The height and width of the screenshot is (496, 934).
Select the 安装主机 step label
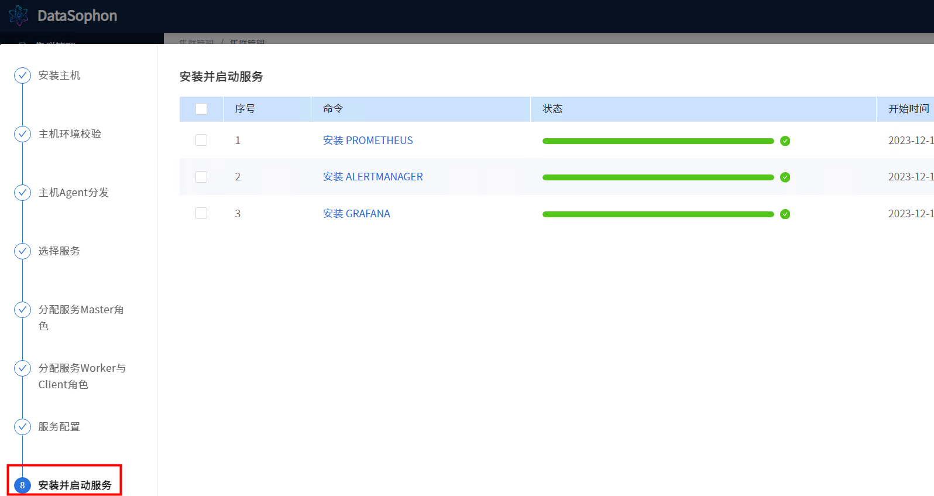point(59,76)
